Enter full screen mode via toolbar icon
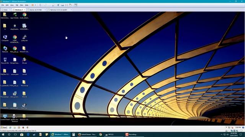 pos(67,5)
